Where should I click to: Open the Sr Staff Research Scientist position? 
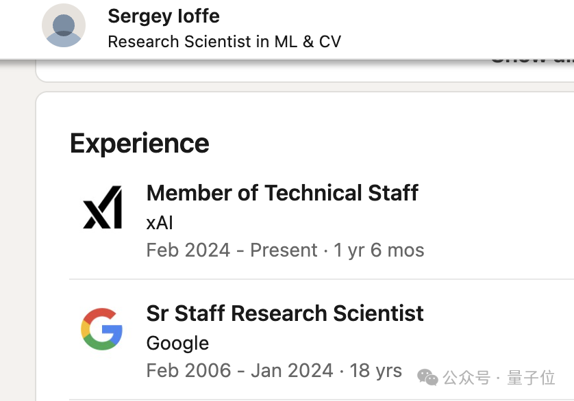click(x=285, y=313)
